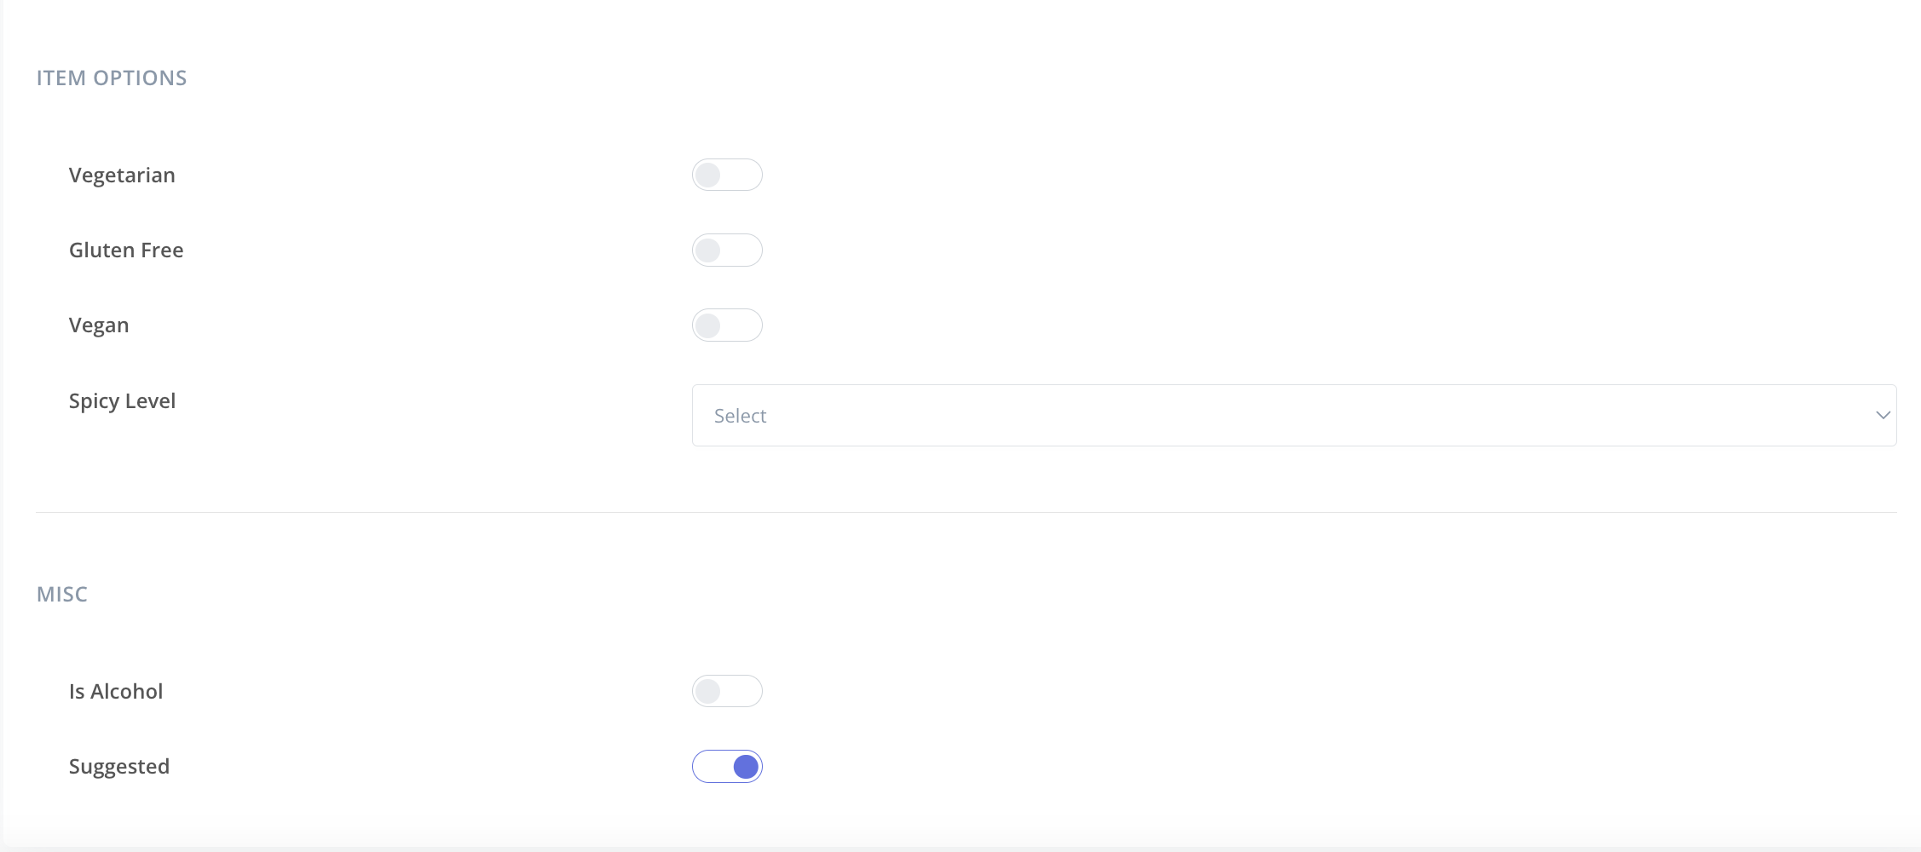Click the ITEM OPTIONS section heading
1921x852 pixels.
[112, 78]
